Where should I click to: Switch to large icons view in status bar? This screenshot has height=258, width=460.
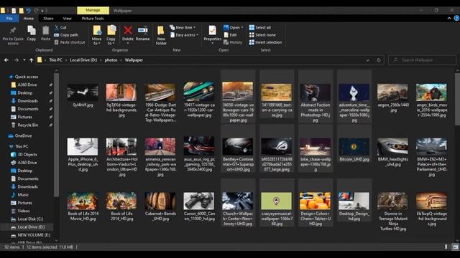point(455,247)
